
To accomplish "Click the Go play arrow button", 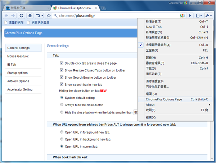I will point(190,15).
